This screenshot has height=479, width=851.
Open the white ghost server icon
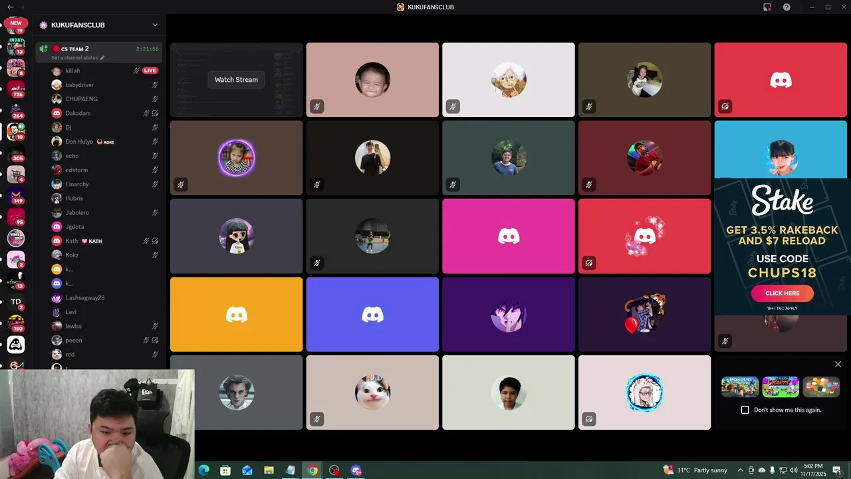(x=16, y=345)
